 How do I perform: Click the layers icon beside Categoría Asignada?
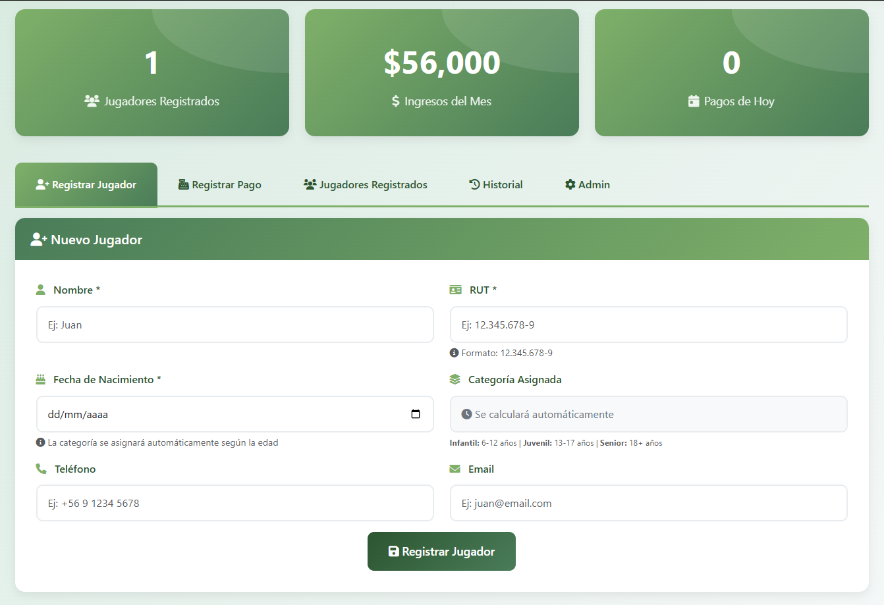pos(455,379)
